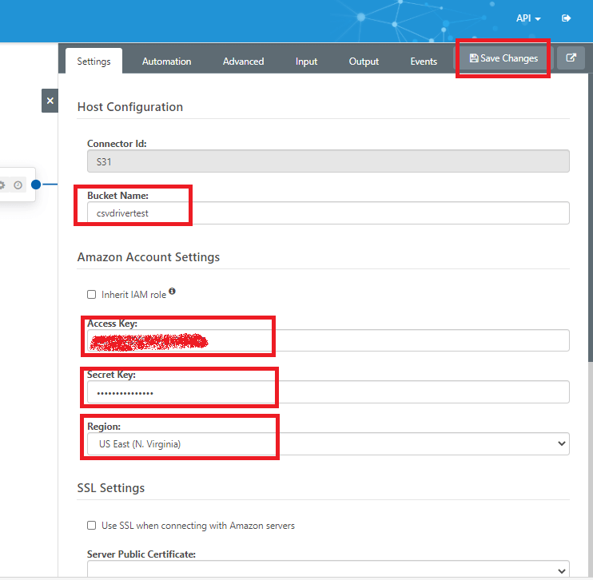Check Use SSL with Amazon servers

point(92,526)
